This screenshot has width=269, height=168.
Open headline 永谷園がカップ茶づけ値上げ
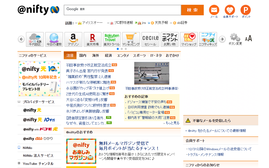pos(88,88)
